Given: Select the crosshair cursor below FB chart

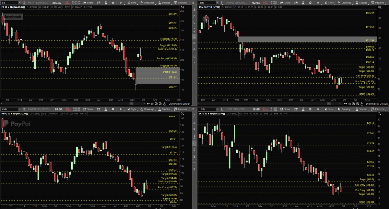Looking at the screenshot, I should 152,104.
